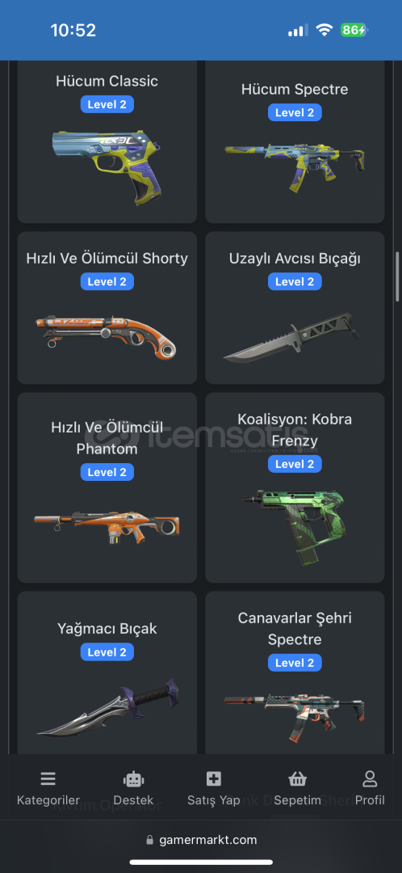
Task: Tap Level 2 badge on Canavarlar Şehri Spectre
Action: [295, 663]
